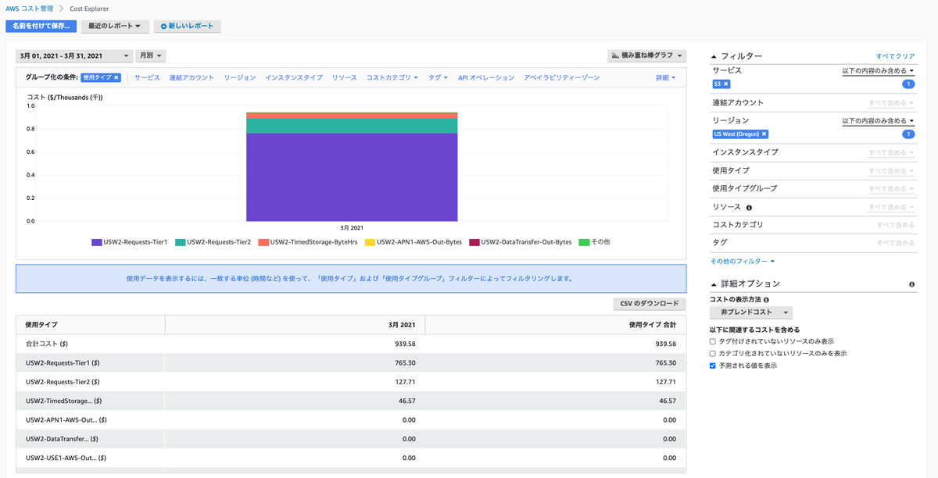Screen dimensions: 938x478
Task: Open the 詳細 grouping dropdown
Action: (666, 77)
